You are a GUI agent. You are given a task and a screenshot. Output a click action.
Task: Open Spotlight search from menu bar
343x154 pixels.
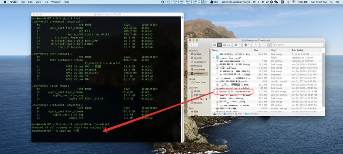point(332,2)
